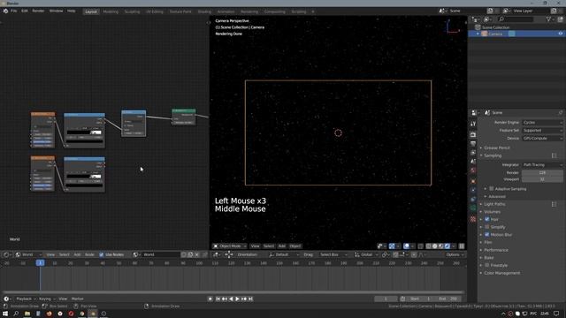Open the timeline Marker menu
This screenshot has height=318, width=566.
77,299
